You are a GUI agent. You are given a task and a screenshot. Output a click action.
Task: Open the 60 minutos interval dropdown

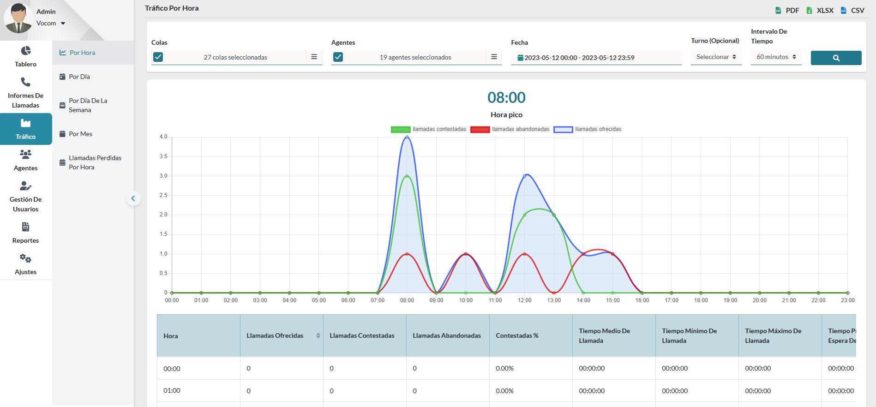click(776, 57)
